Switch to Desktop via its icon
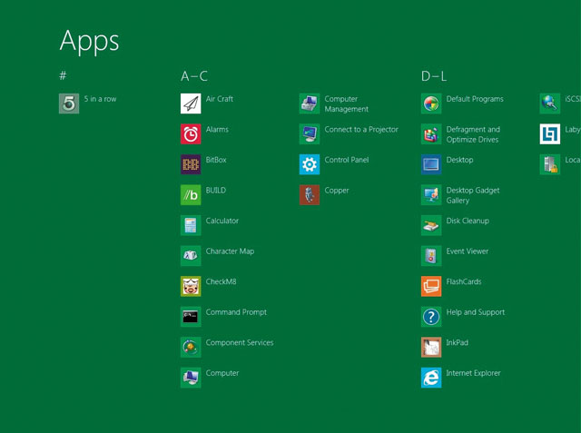 431,164
